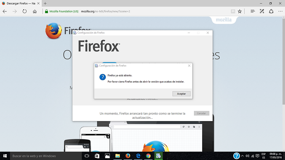The height and width of the screenshot is (160, 285).
Task: Click the green padlock security icon
Action: pos(47,11)
